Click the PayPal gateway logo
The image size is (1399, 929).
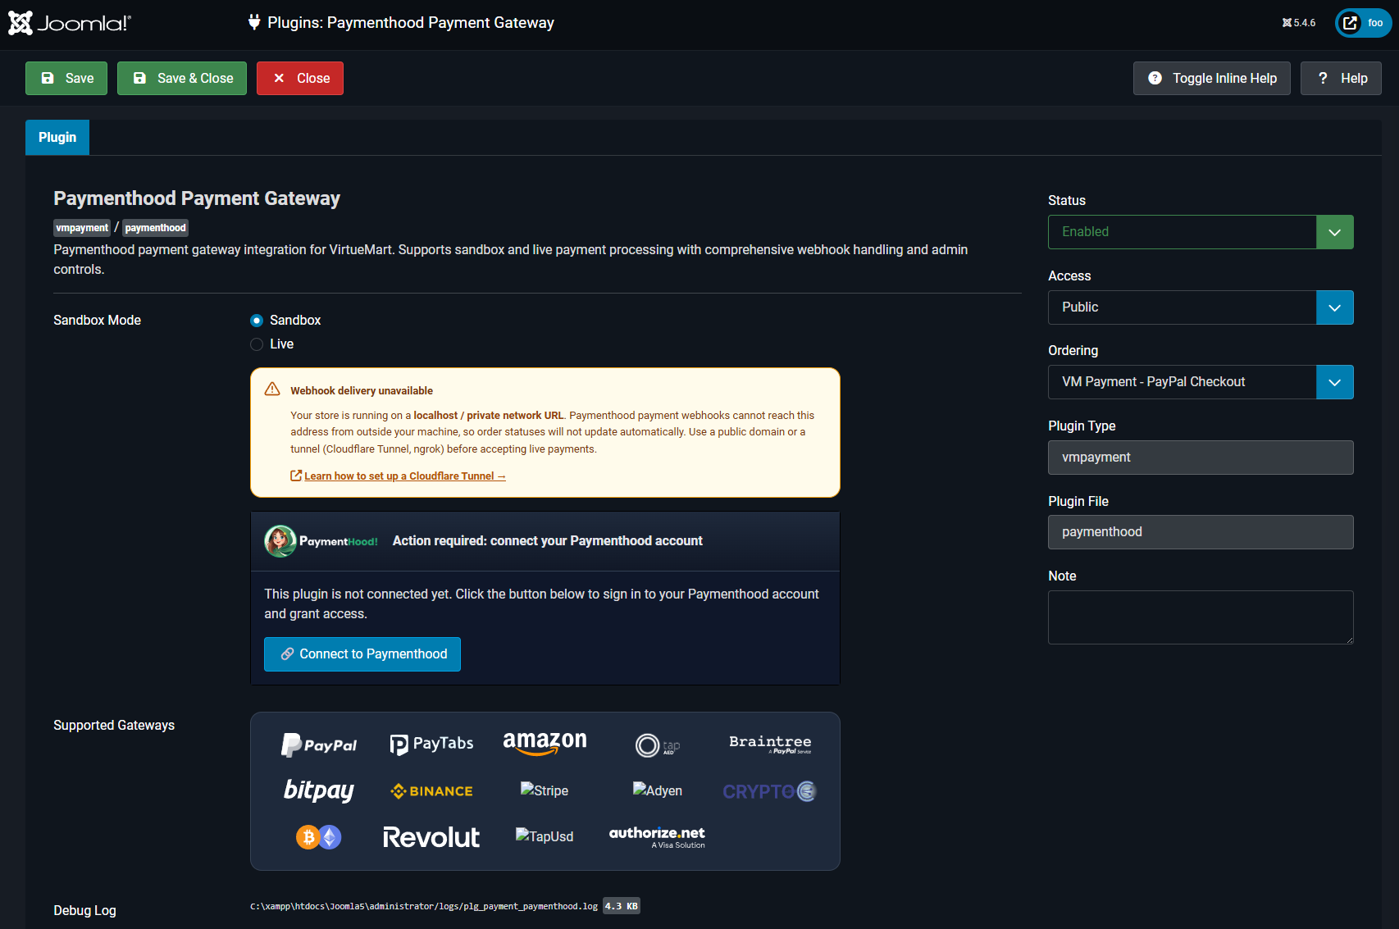tap(319, 745)
